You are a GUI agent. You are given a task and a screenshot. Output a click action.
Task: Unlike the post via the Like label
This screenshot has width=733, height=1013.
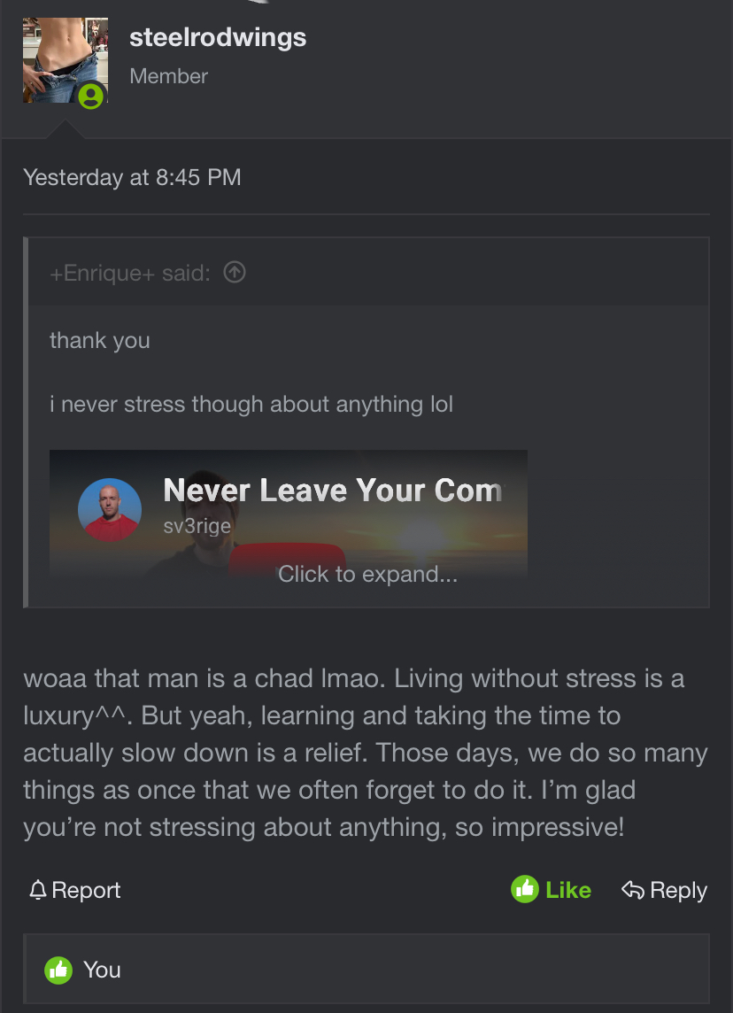[x=568, y=890]
